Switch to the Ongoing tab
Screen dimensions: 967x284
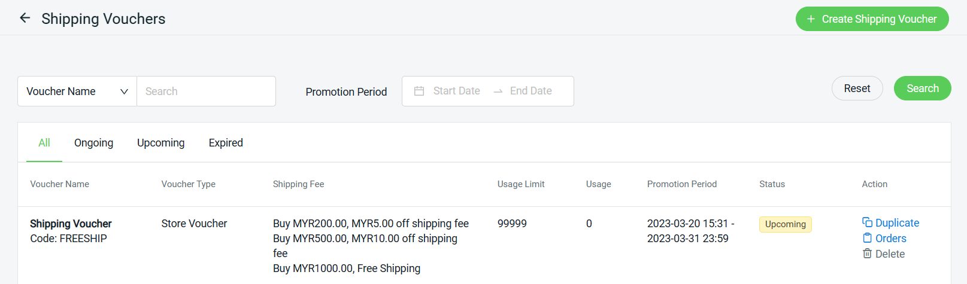pos(93,143)
